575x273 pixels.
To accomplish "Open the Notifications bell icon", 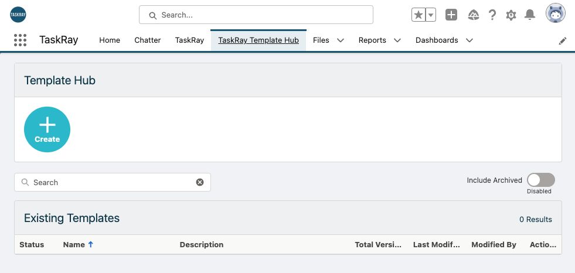I will [x=529, y=15].
